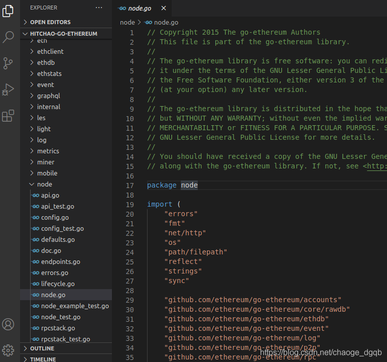
Task: Click the go-ethereum/event import line
Action: (246, 329)
